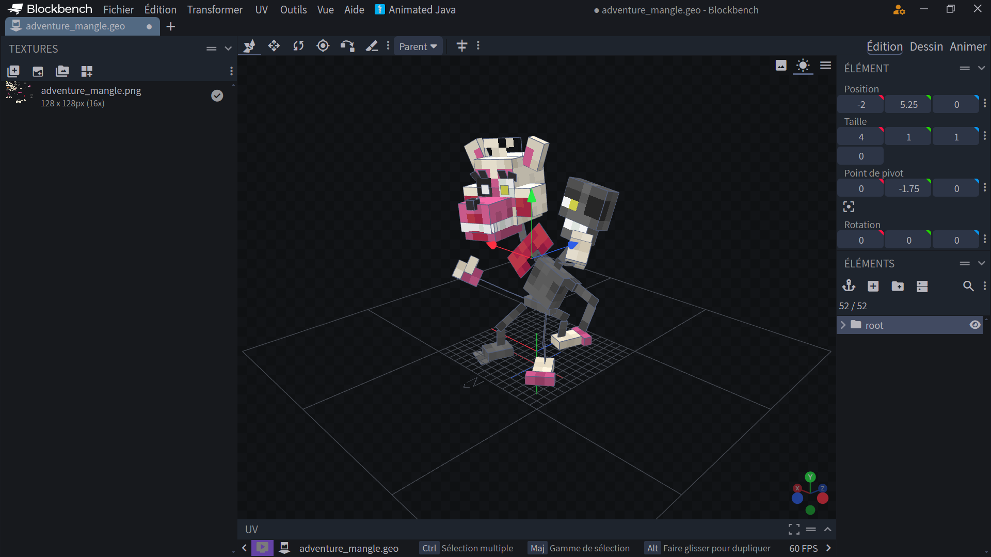991x557 pixels.
Task: Click the Position X field
Action: click(860, 104)
